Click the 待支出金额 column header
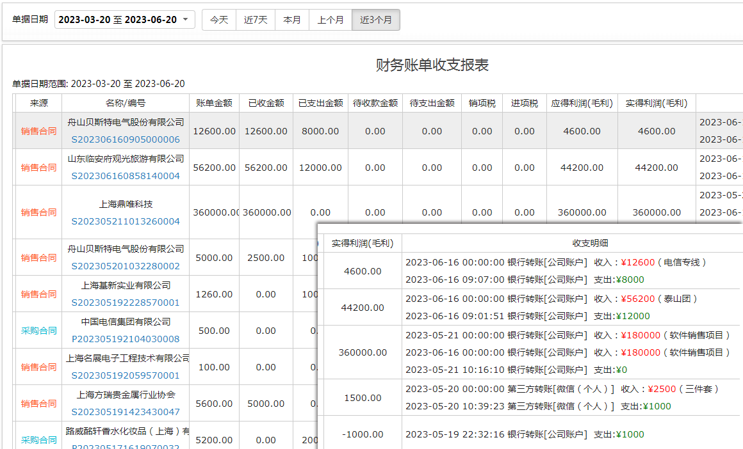The width and height of the screenshot is (743, 449). coord(432,103)
